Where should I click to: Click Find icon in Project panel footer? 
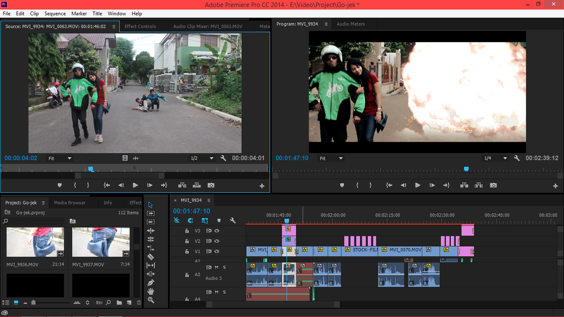pyautogui.click(x=108, y=302)
